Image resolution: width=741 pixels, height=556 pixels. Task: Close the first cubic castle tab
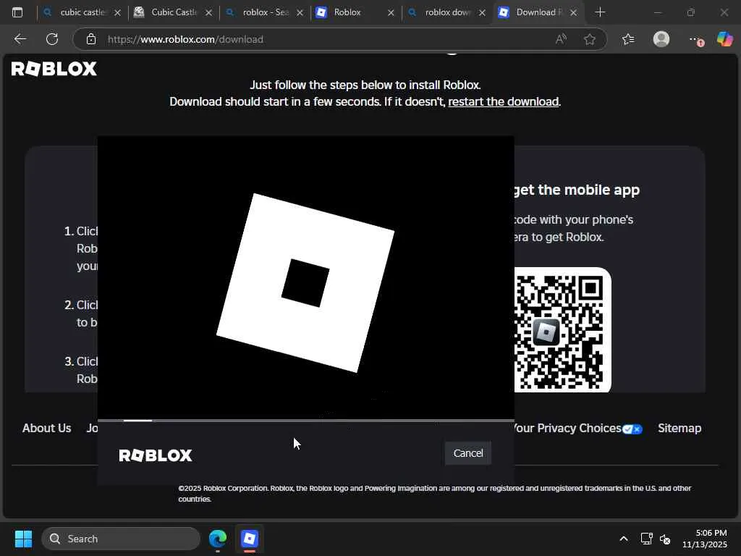(x=118, y=13)
